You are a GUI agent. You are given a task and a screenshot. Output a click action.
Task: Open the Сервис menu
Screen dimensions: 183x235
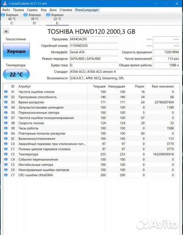tap(32, 10)
